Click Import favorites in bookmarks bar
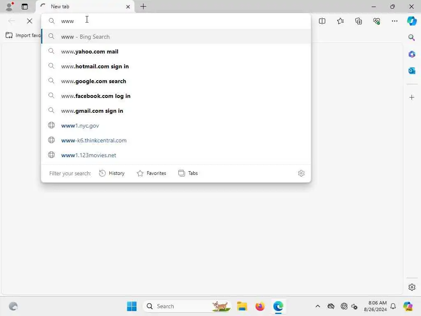Screen dimensions: 421x316 pyautogui.click(x=23, y=35)
